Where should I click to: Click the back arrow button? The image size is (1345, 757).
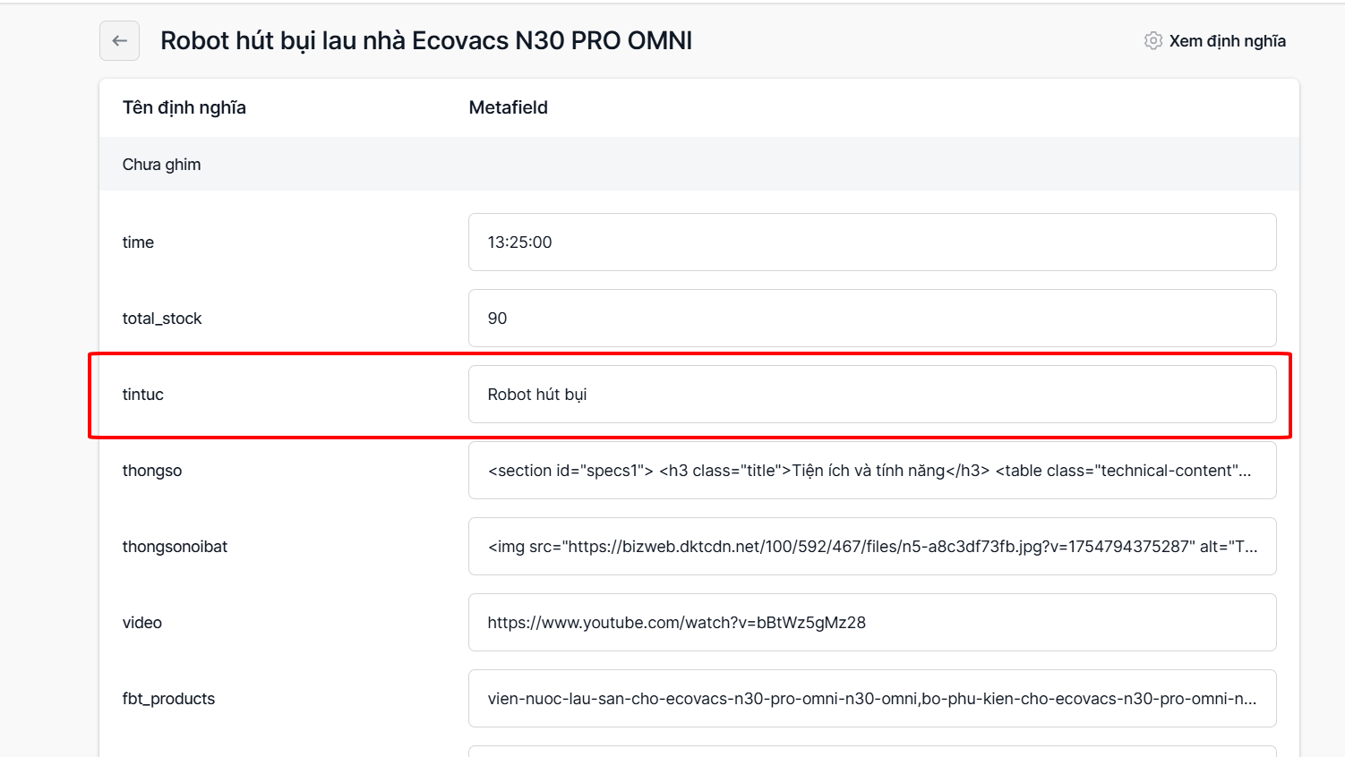(x=119, y=41)
